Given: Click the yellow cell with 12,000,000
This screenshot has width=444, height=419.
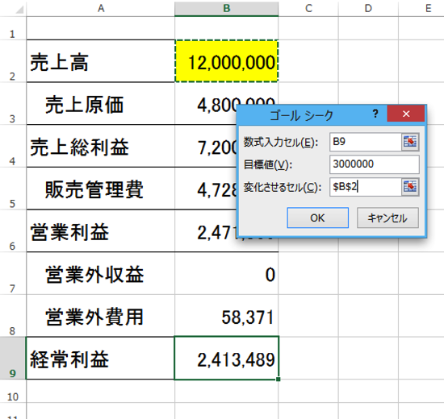Looking at the screenshot, I should [x=227, y=61].
